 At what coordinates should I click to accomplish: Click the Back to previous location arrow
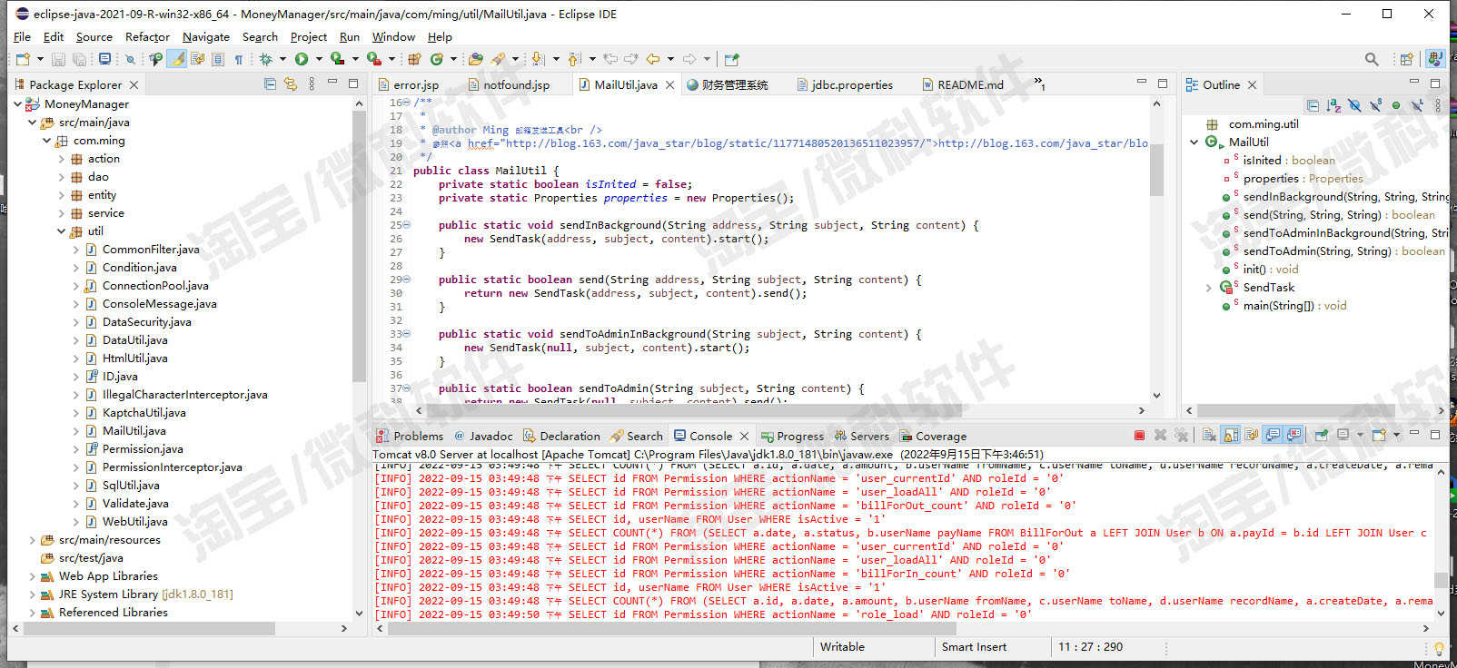point(652,59)
